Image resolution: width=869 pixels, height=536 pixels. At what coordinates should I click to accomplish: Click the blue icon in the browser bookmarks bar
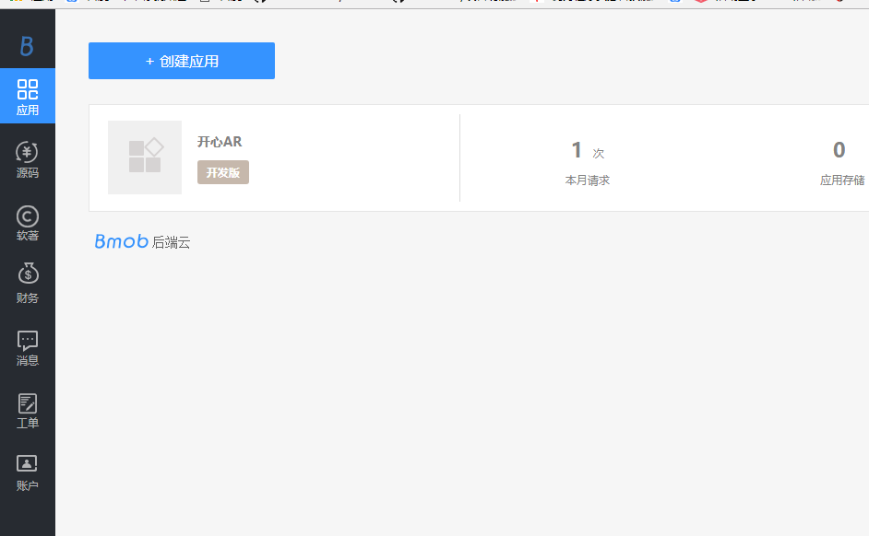coord(674,4)
